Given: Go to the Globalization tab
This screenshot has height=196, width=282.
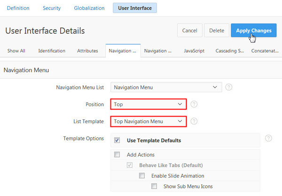Looking at the screenshot, I should (90, 8).
